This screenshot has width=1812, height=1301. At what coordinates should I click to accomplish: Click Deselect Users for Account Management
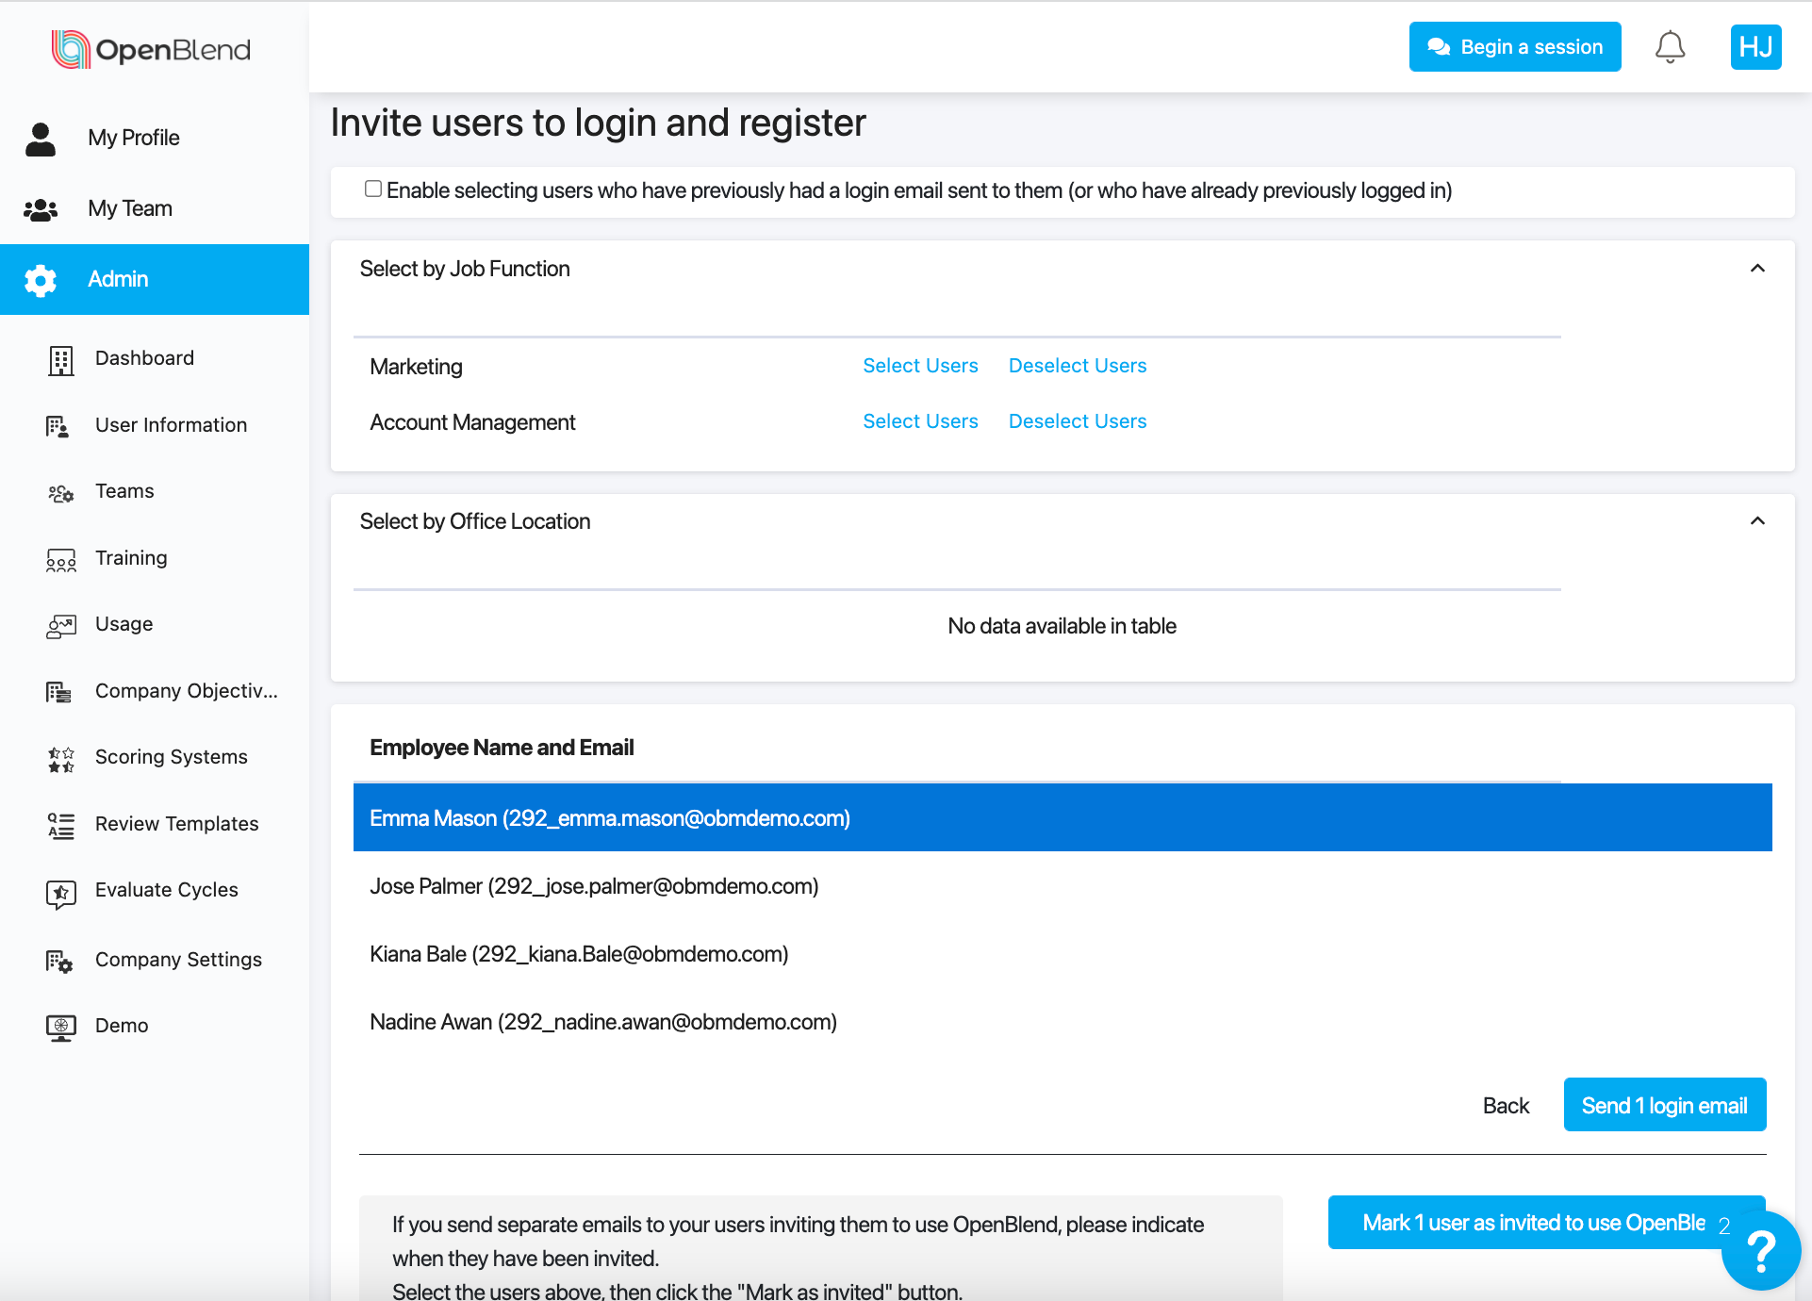point(1077,421)
